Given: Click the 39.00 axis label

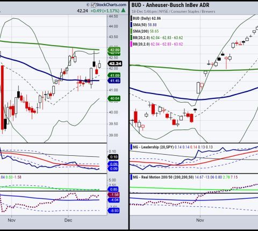Looking at the screenshot, I should [x=113, y=135].
